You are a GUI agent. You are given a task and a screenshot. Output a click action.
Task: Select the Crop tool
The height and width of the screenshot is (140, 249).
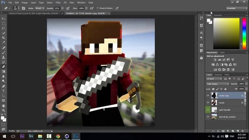[x=4, y=38]
